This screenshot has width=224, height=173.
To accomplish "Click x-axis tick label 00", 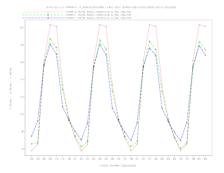I will tap(32, 159).
